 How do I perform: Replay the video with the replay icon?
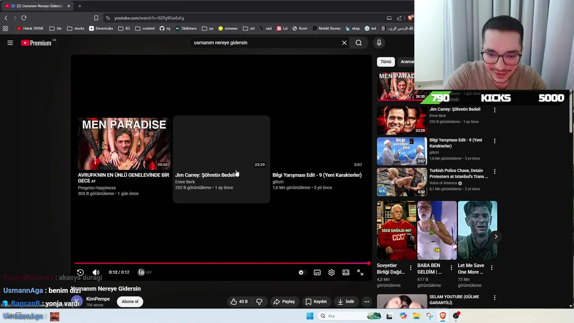(x=80, y=272)
